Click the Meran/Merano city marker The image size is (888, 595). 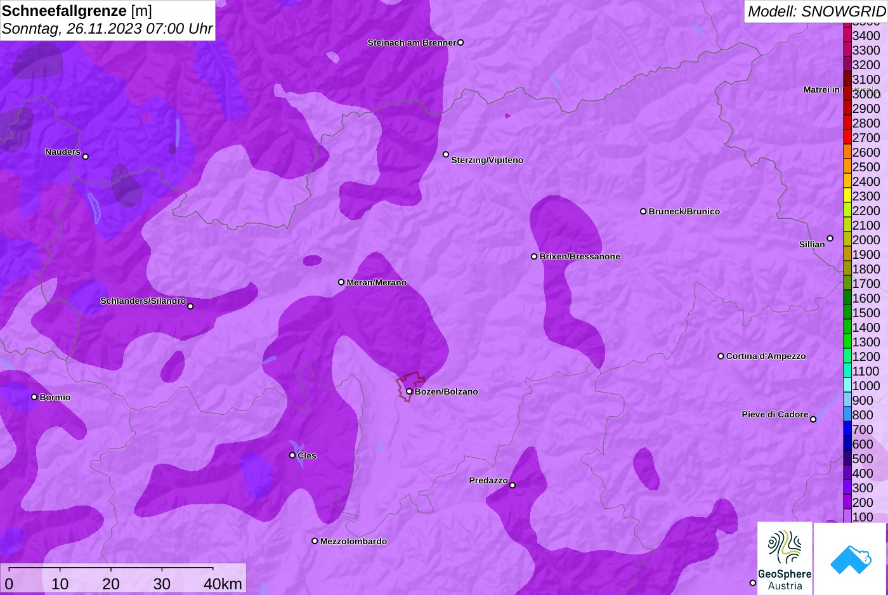[341, 282]
